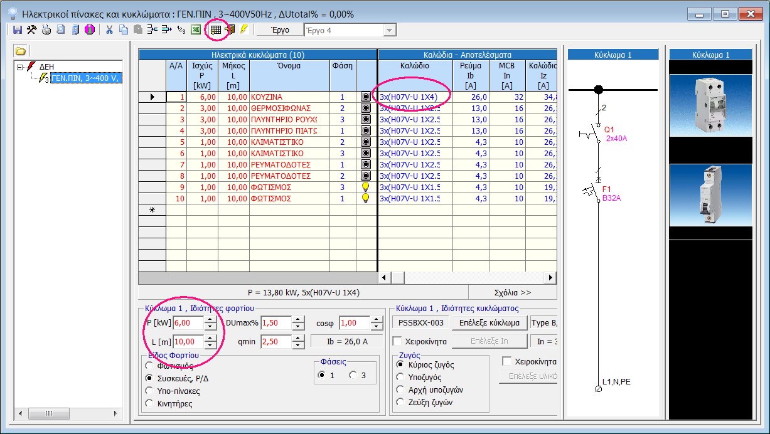Select the Κινητήρες load type radio button

(x=149, y=403)
